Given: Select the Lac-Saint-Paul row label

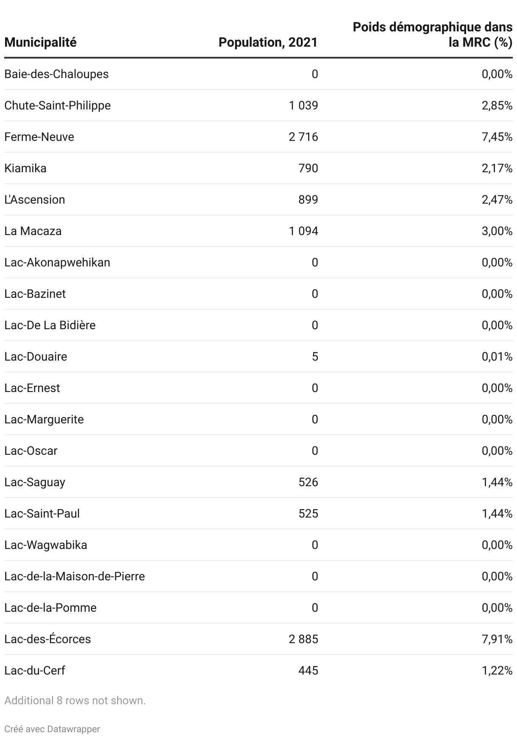Looking at the screenshot, I should point(42,514).
